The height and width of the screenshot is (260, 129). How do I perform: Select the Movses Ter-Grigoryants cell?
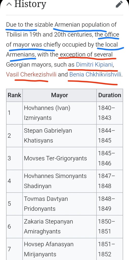click(59, 158)
